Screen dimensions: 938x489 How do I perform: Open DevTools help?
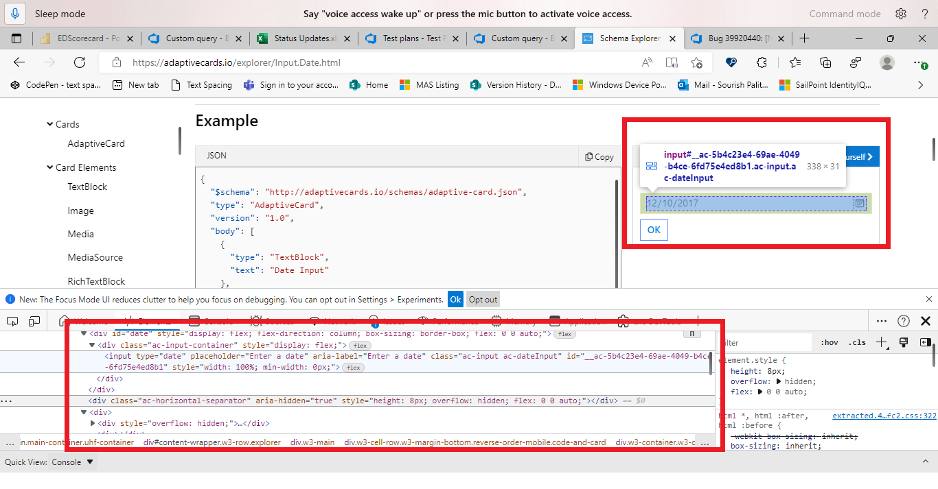pyautogui.click(x=904, y=321)
